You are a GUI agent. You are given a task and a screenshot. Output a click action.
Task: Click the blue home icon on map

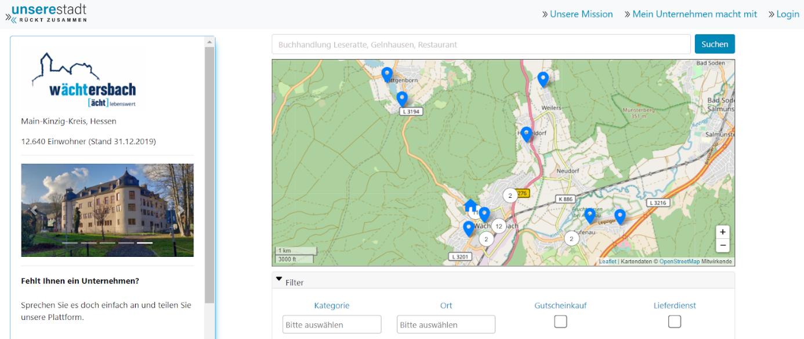pos(470,205)
